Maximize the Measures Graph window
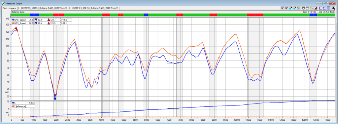Screen dimensions: 338x124 coord(325,3)
